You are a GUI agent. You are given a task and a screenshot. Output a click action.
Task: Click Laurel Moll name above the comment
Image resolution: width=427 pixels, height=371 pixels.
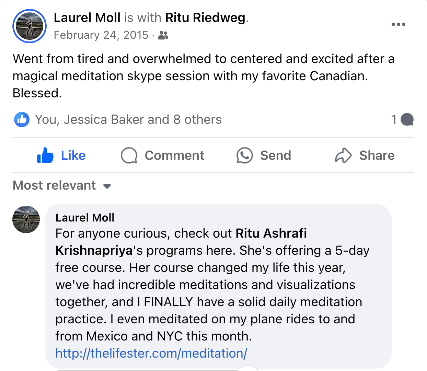pos(85,218)
